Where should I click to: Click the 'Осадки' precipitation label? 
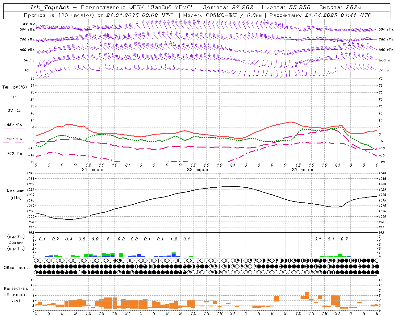[x=16, y=243]
